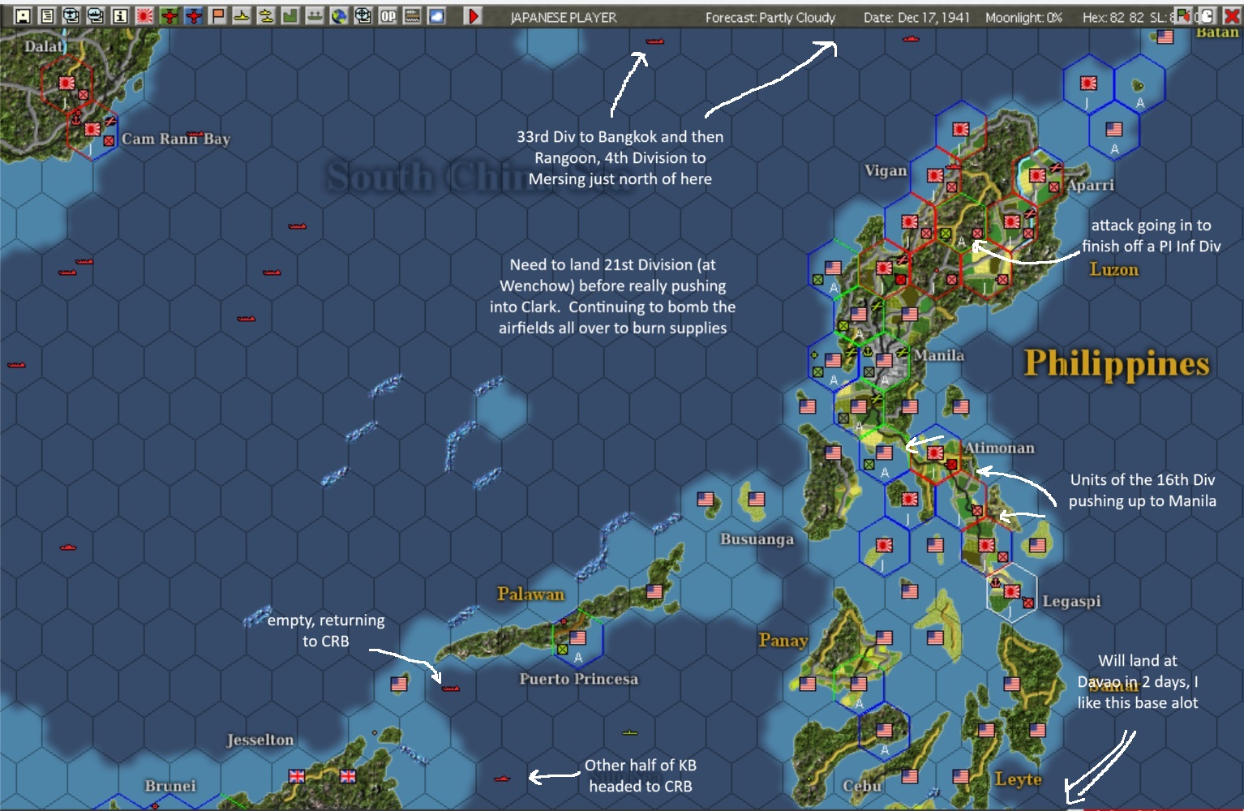Select the Japanese flag at Atimonan
Screen dimensions: 1244x811
[x=935, y=453]
